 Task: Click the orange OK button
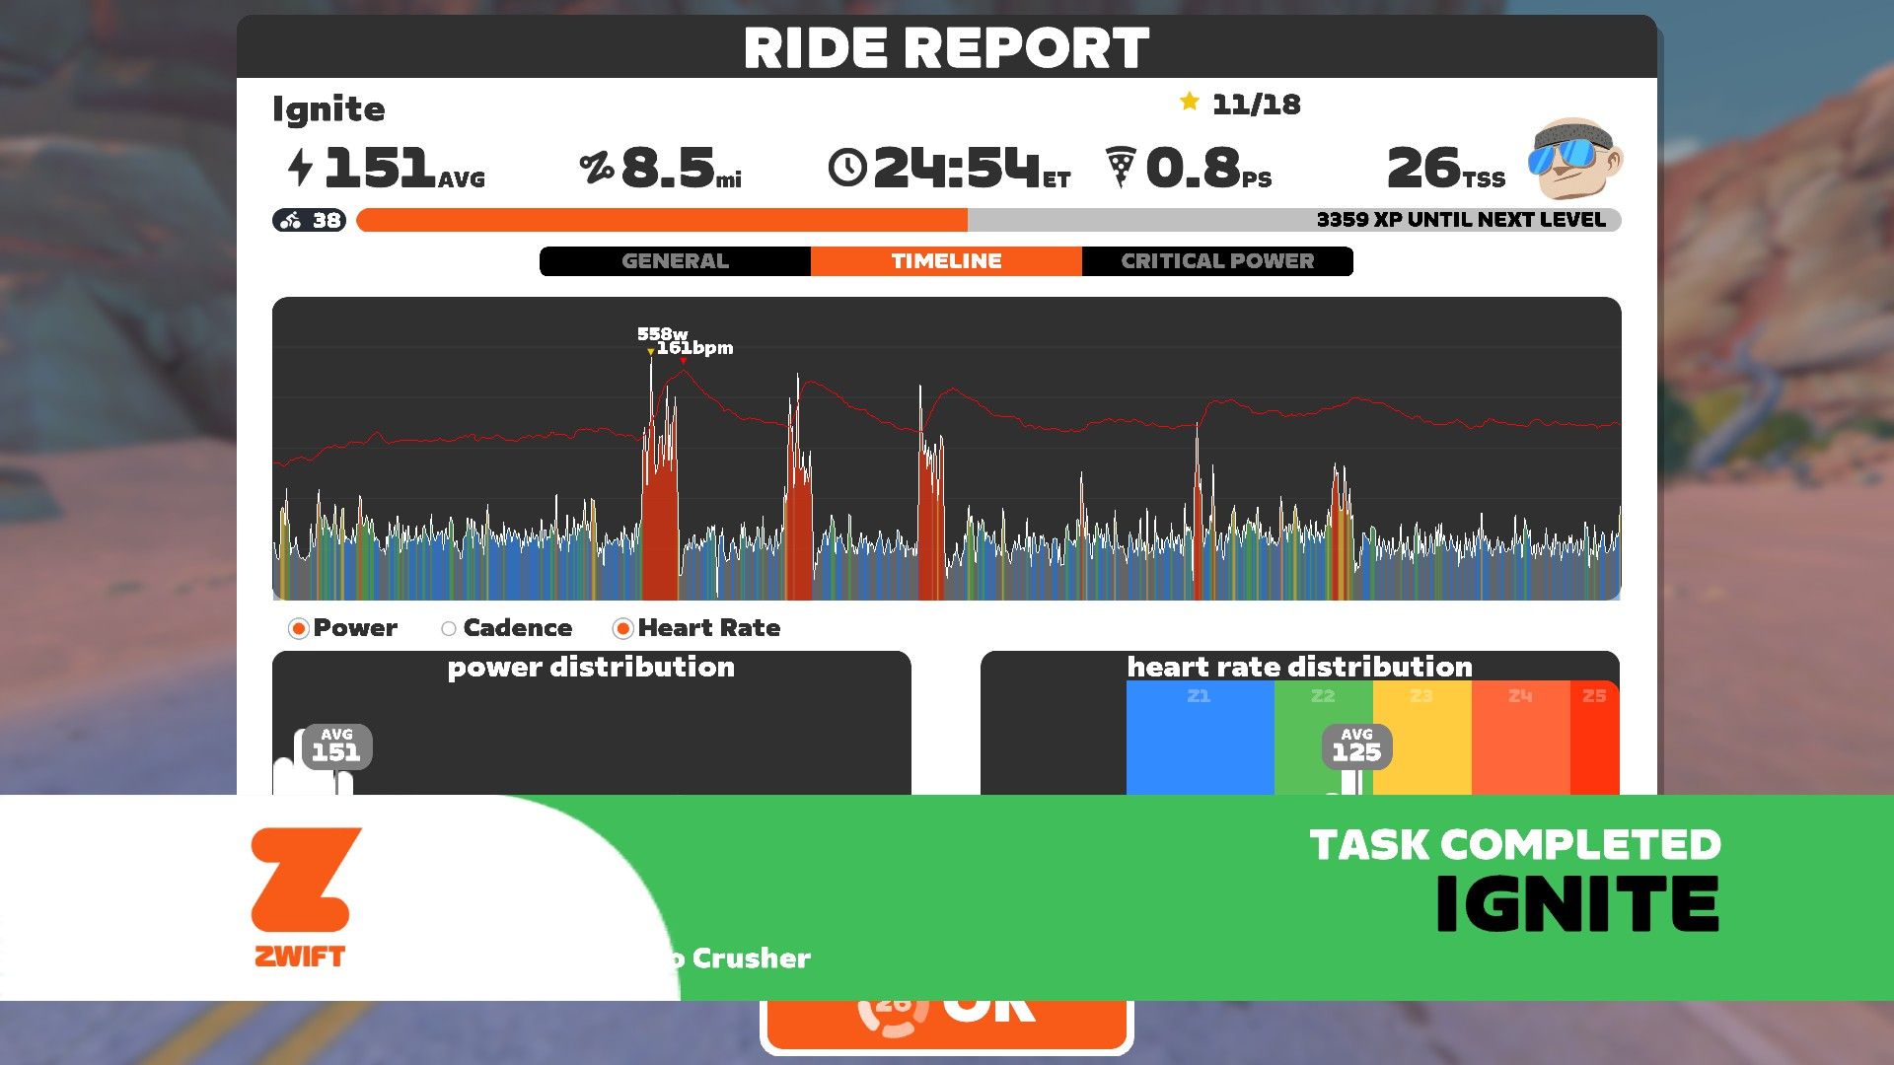click(947, 1025)
